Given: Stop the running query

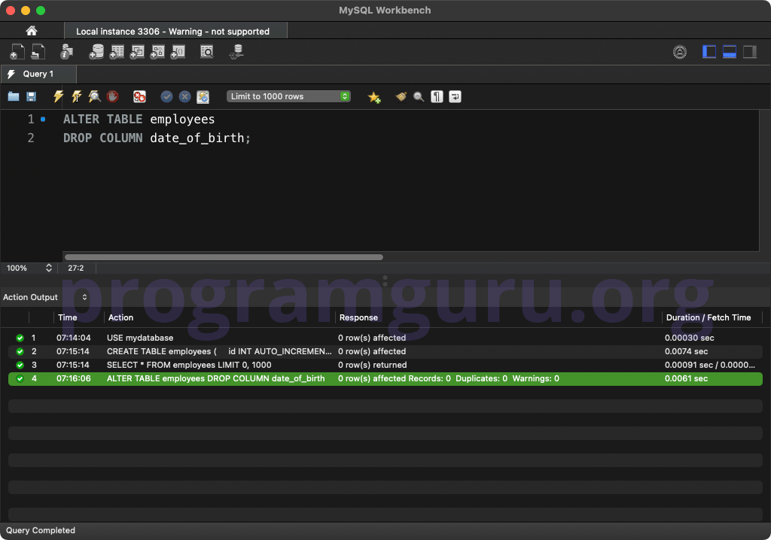Looking at the screenshot, I should pos(113,96).
